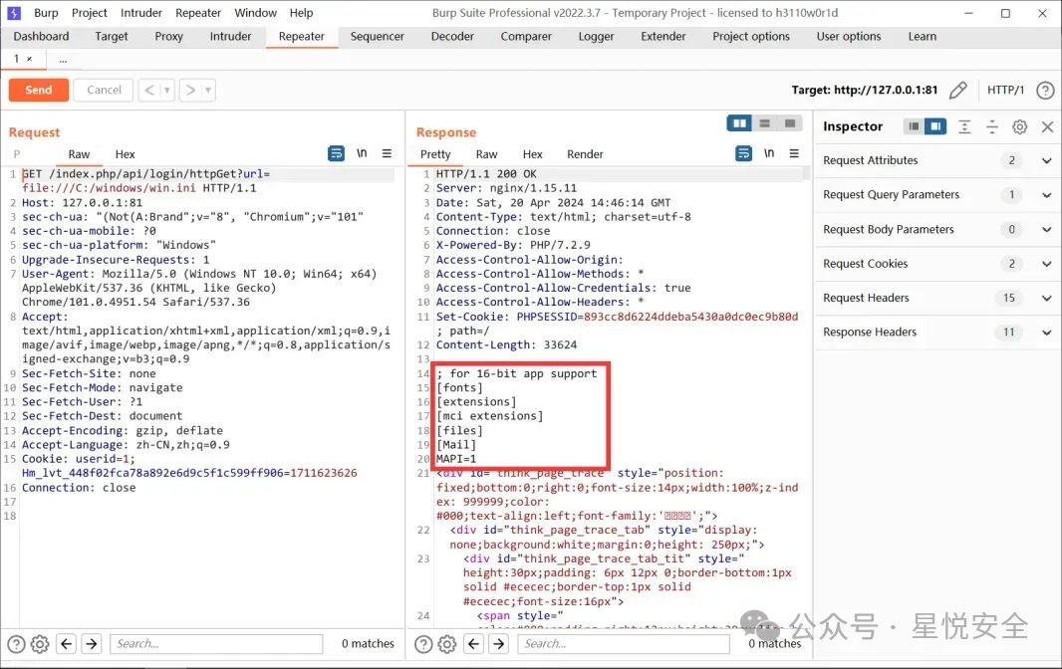This screenshot has width=1062, height=669.
Task: Collapse all Inspector sections icon
Action: coord(992,126)
